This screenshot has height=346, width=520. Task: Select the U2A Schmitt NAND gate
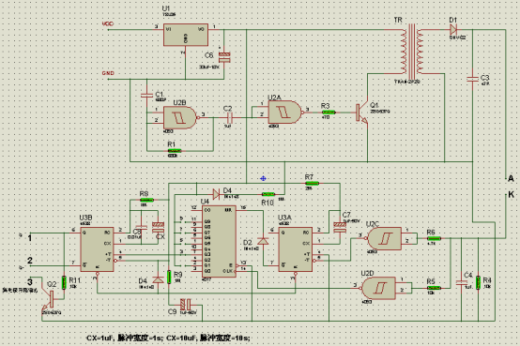coord(285,112)
